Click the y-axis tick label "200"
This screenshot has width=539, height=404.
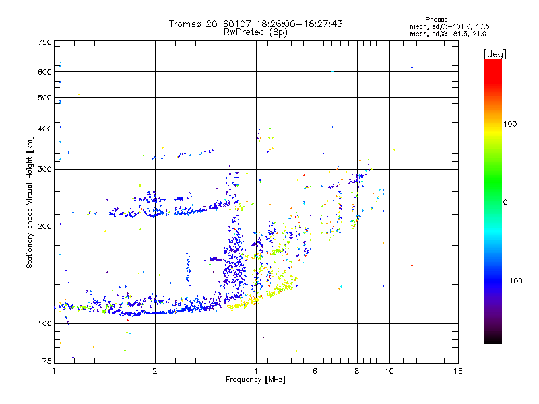[44, 226]
